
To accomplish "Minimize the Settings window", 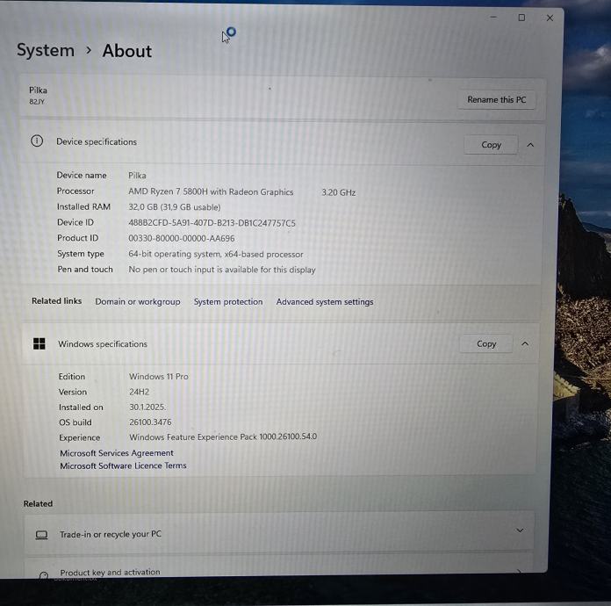I will point(493,18).
